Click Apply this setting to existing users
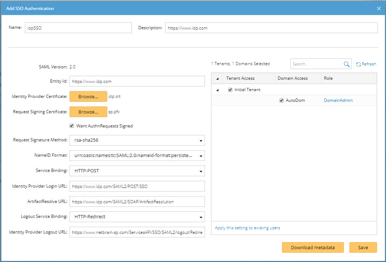 click(247, 227)
